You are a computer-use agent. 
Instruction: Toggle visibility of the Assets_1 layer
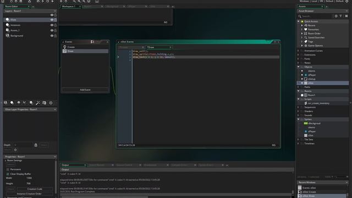coord(52,30)
